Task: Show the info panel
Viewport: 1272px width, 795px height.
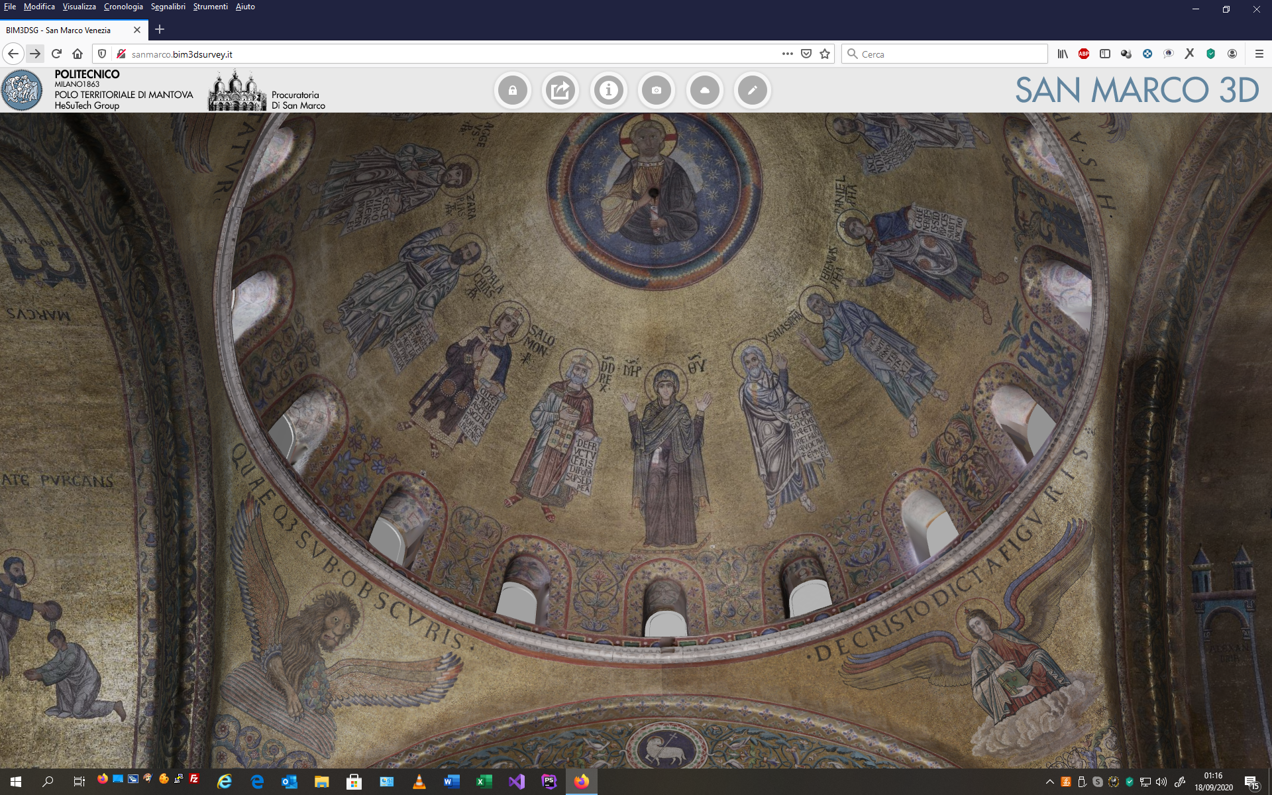Action: click(608, 90)
